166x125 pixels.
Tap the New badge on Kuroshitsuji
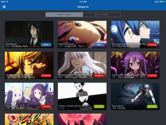click(46, 44)
